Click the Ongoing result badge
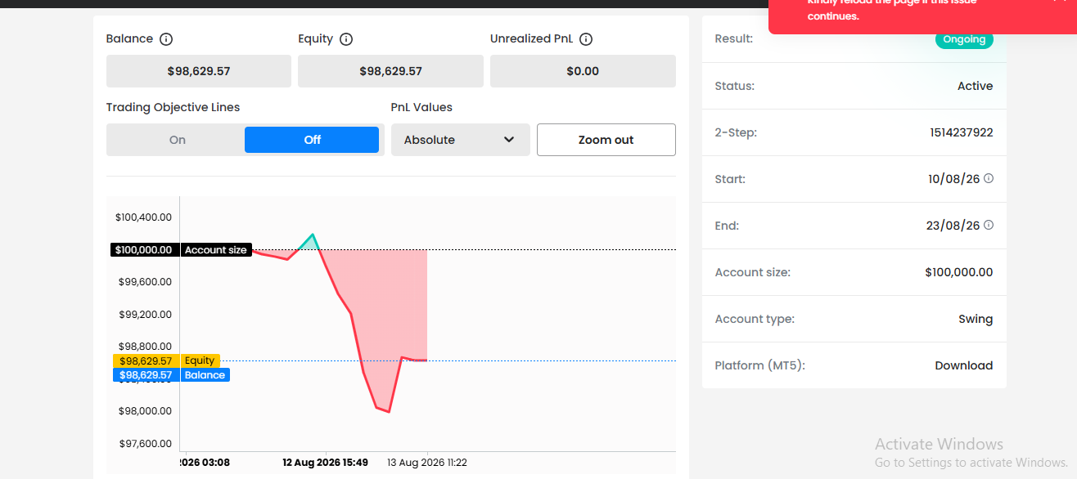The image size is (1077, 479). [964, 39]
